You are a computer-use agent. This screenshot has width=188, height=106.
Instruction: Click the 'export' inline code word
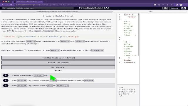pyautogui.click(x=80, y=41)
